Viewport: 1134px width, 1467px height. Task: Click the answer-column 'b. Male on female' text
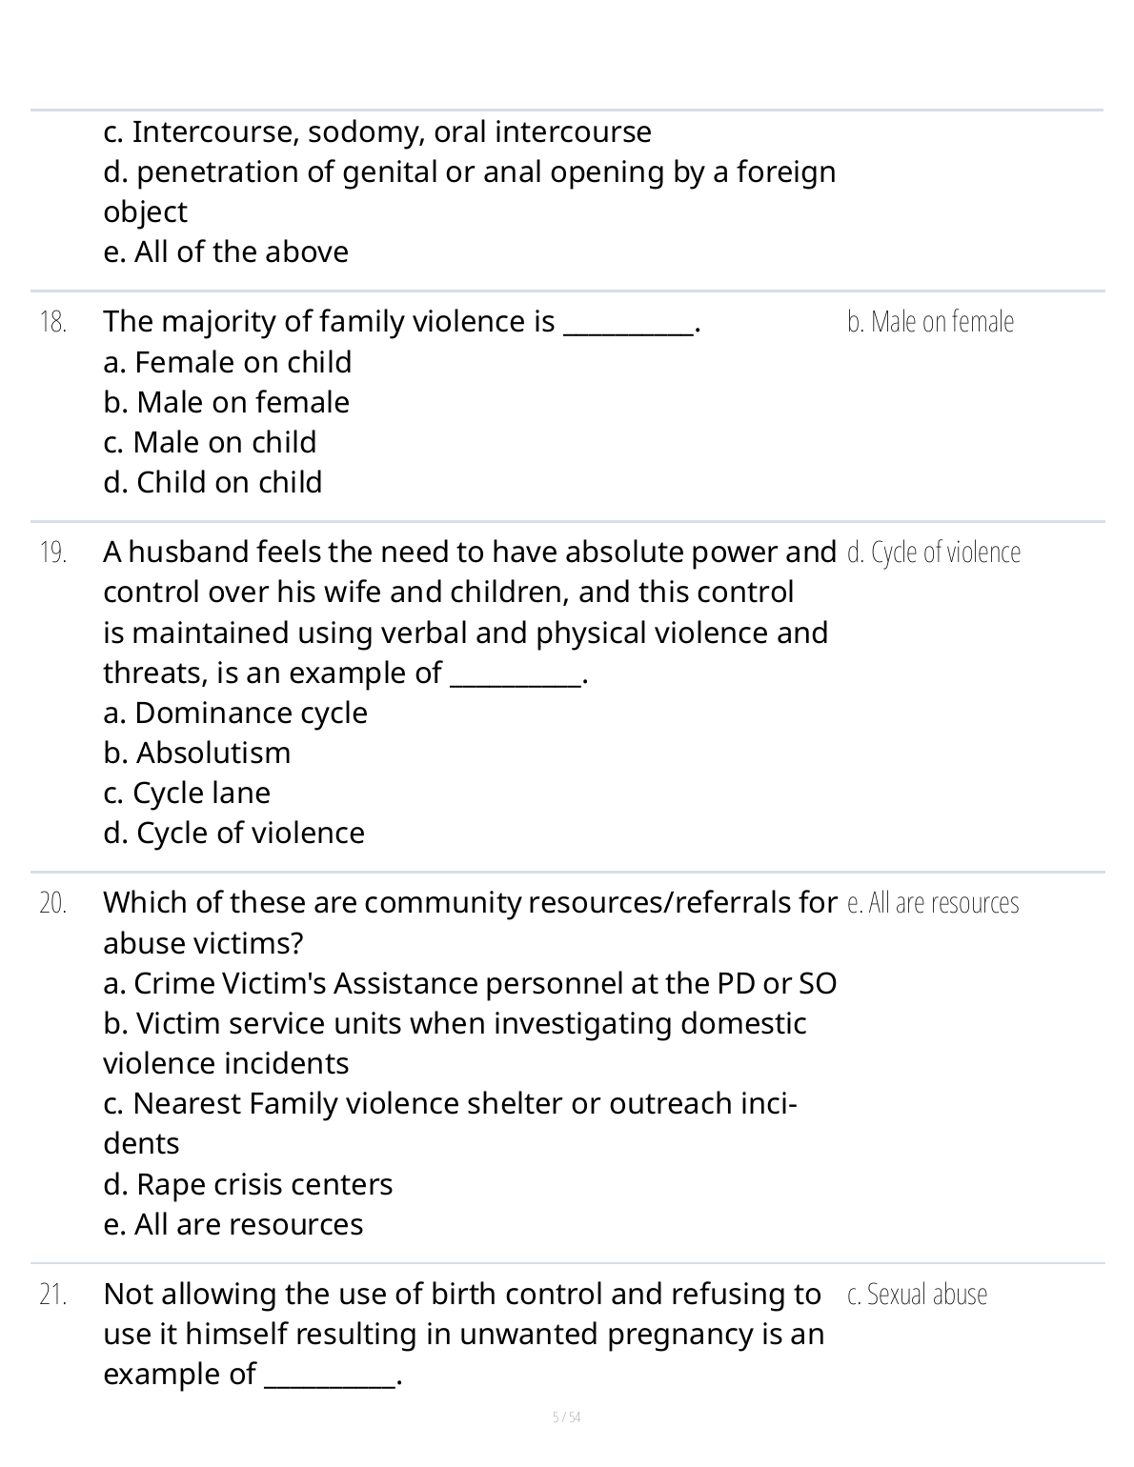tap(930, 322)
